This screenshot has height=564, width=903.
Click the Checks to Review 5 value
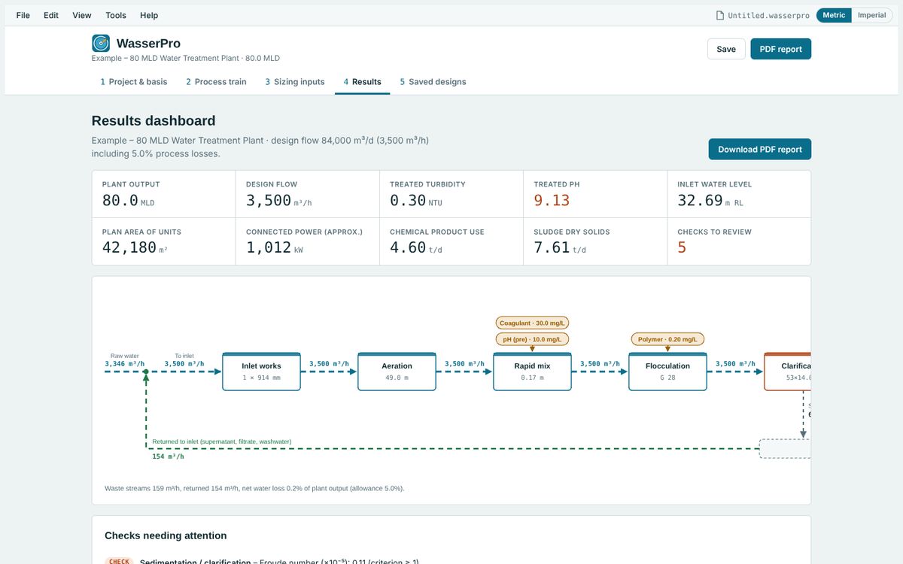682,247
